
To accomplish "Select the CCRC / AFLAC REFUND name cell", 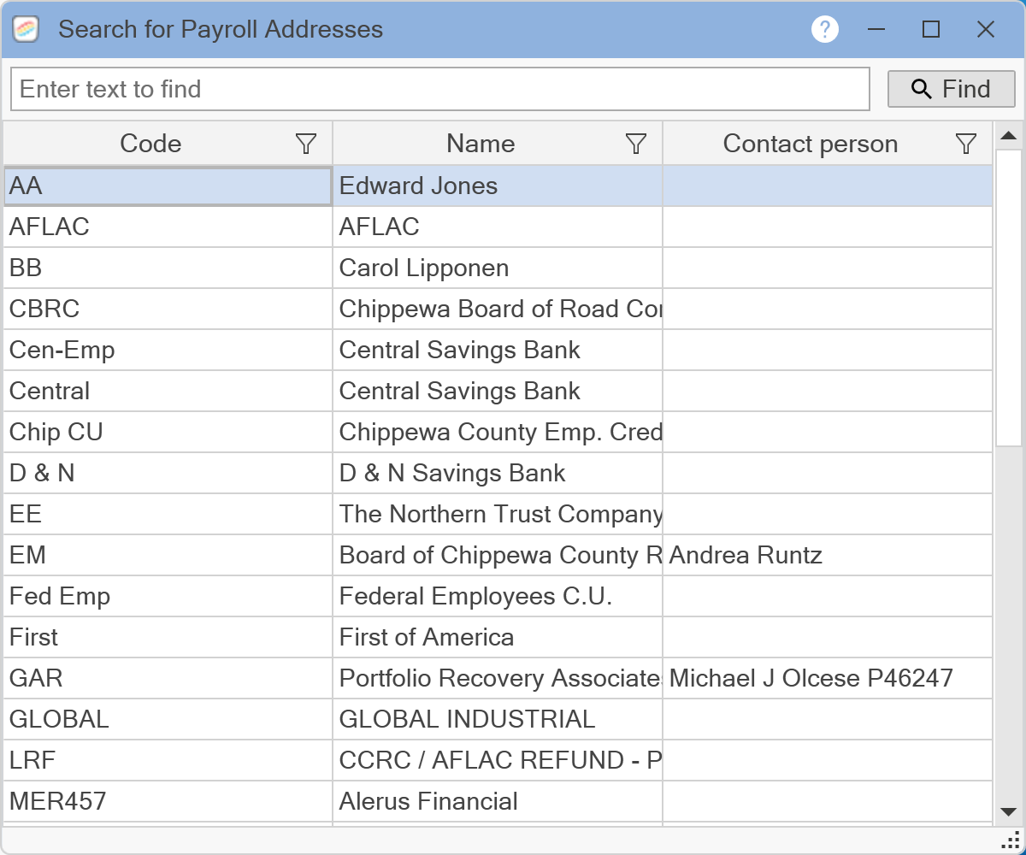I will [x=498, y=761].
